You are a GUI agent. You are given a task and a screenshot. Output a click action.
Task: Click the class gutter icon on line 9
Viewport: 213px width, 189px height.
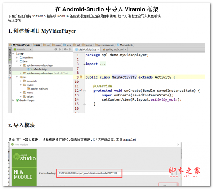tap(81, 77)
